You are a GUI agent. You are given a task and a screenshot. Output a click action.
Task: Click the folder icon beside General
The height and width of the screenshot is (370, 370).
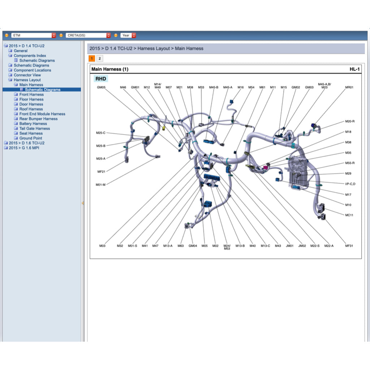[x=10, y=51]
